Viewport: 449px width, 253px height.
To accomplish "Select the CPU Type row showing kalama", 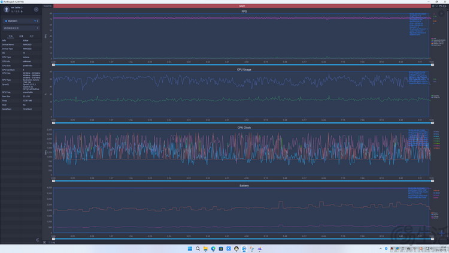I will click(x=21, y=57).
